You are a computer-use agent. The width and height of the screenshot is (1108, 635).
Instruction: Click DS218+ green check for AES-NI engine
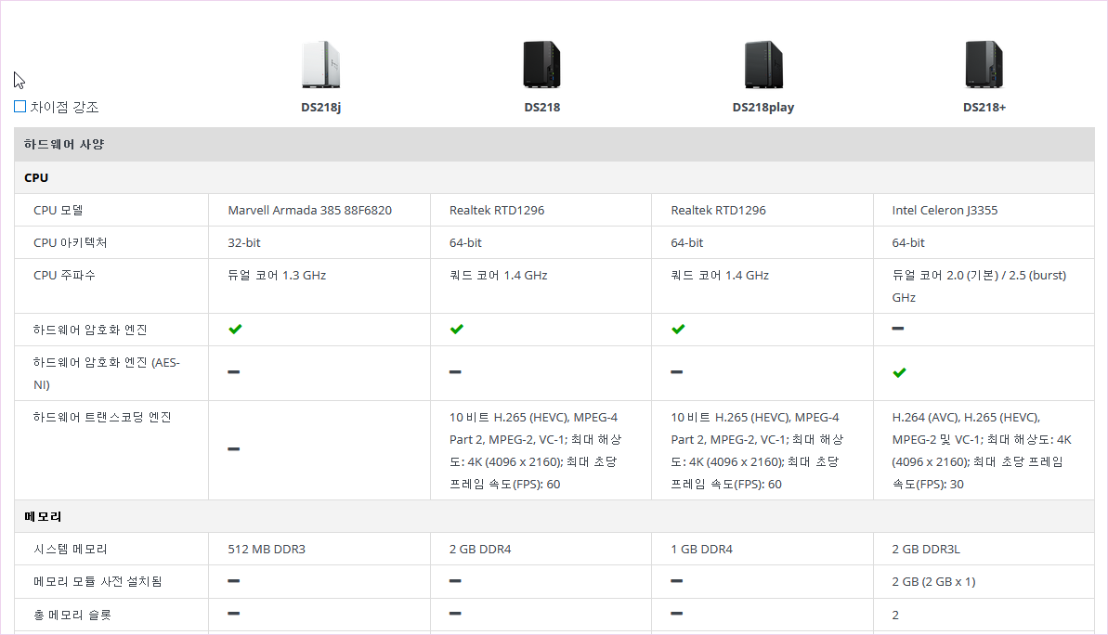[899, 373]
